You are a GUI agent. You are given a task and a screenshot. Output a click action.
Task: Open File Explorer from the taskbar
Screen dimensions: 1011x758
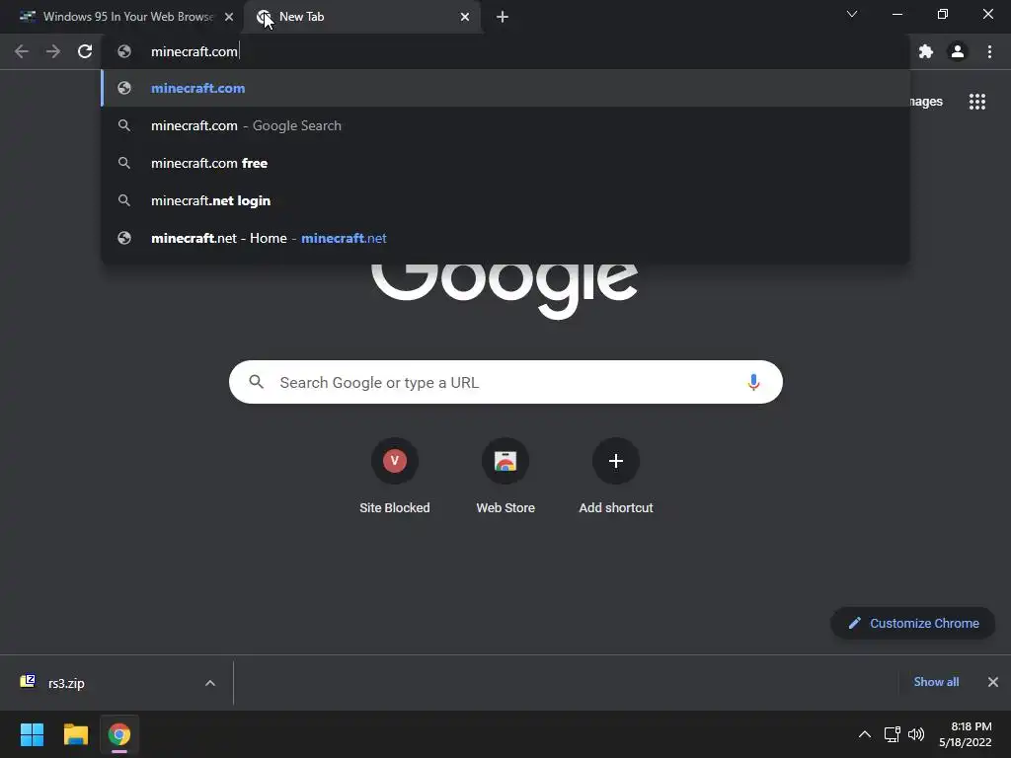point(76,734)
